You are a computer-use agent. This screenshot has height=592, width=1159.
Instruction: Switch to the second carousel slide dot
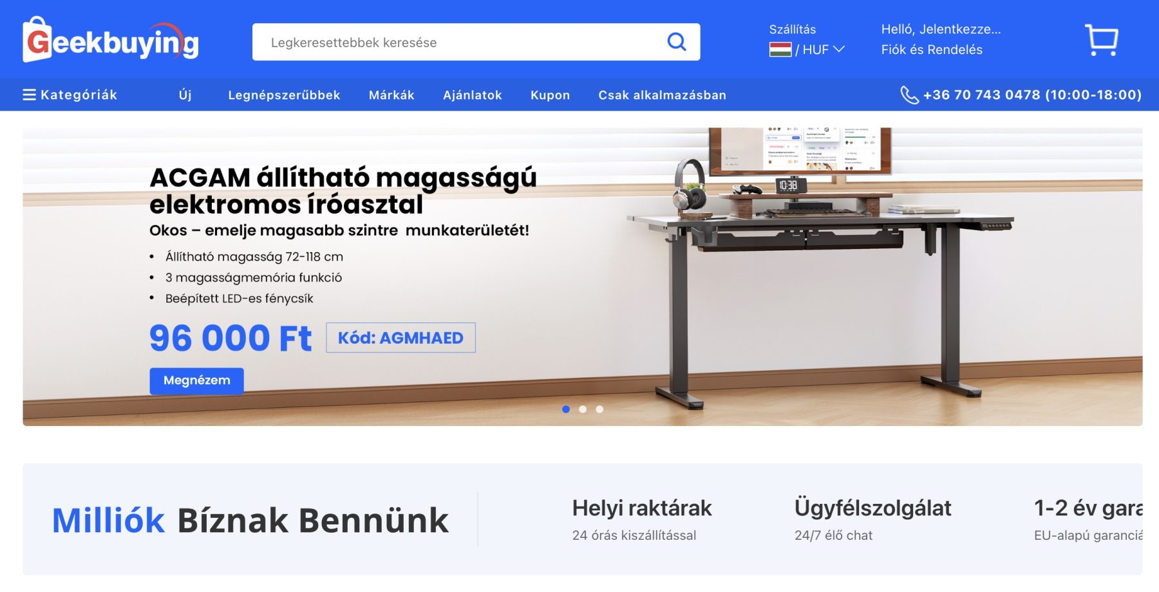pos(583,409)
